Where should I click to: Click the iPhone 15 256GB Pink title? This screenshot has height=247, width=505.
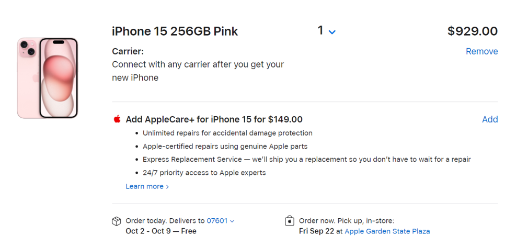point(175,31)
